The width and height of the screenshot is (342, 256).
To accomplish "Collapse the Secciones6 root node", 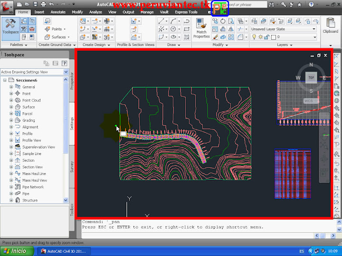I will coord(5,80).
